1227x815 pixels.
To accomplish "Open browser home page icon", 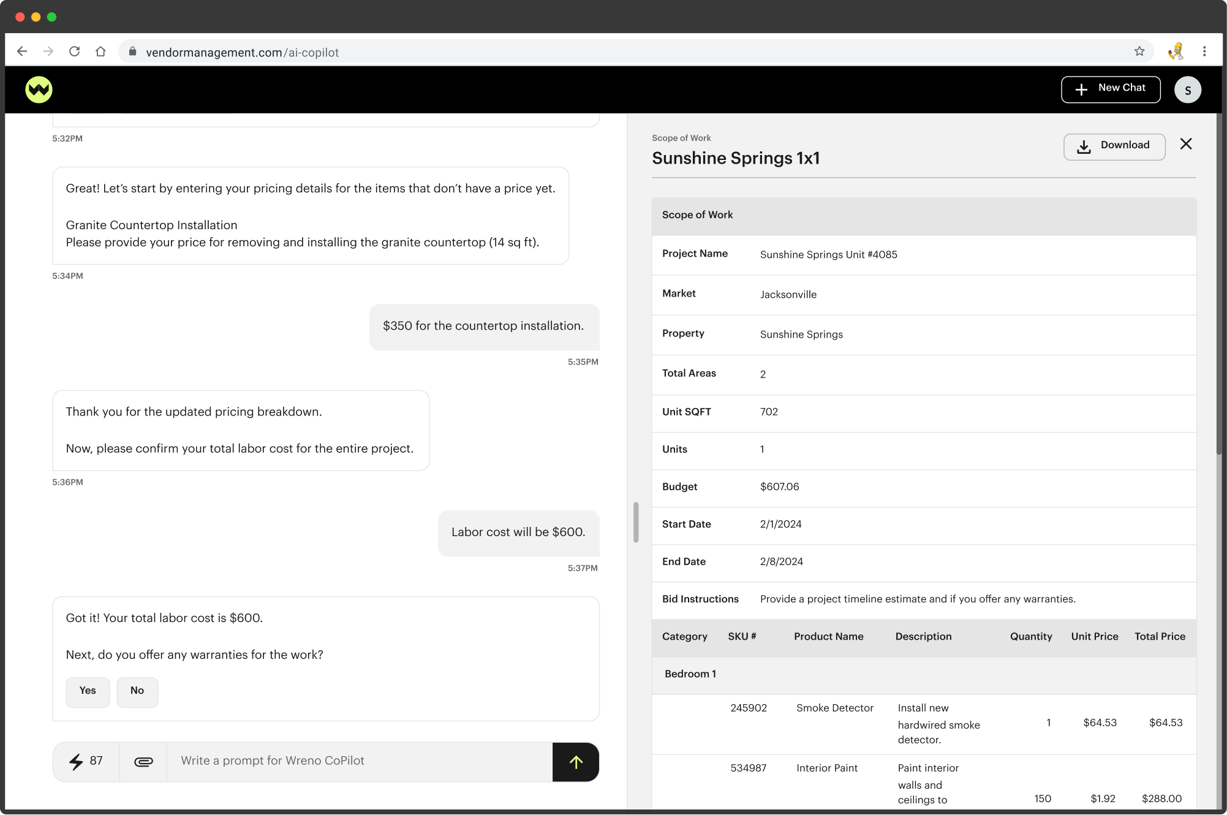I will pos(100,51).
